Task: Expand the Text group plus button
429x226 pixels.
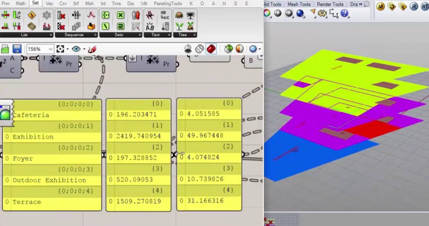Action: coord(169,35)
